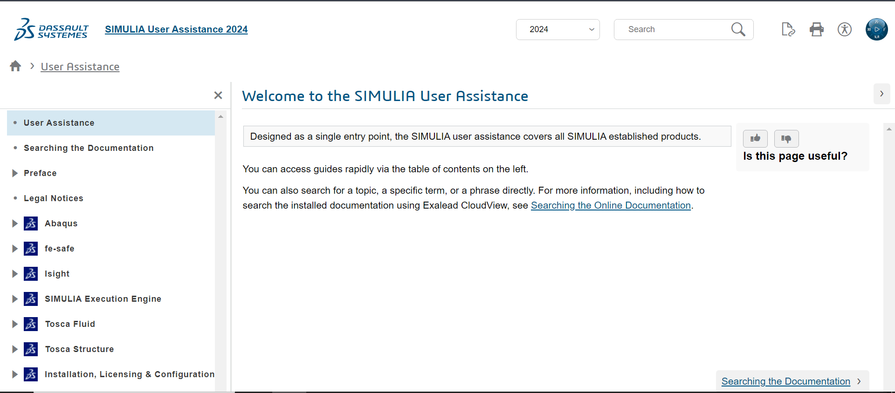The width and height of the screenshot is (895, 393).
Task: Click the 3DS compass profile icon
Action: (x=876, y=29)
